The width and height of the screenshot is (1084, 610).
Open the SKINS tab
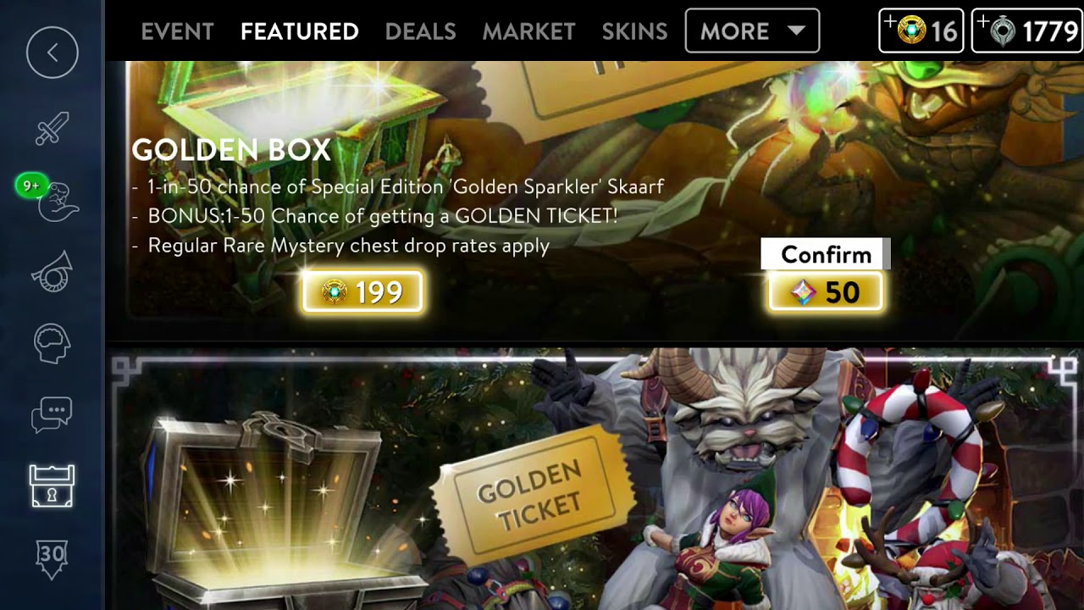[x=634, y=31]
